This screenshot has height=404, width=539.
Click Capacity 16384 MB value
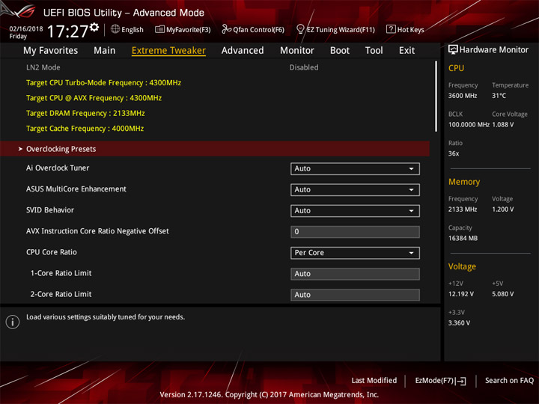point(463,239)
